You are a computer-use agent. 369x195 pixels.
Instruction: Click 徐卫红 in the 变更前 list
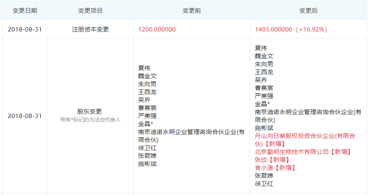147,148
